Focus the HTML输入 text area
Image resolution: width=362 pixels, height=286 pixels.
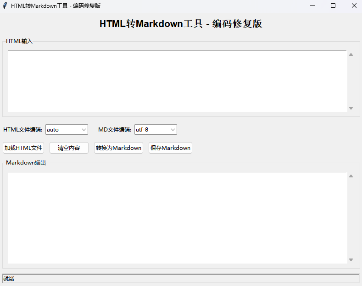click(x=177, y=81)
